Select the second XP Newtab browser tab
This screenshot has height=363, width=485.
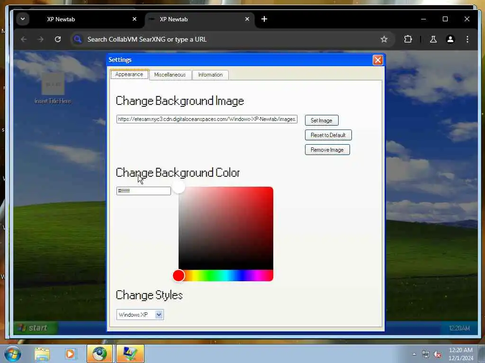tap(199, 19)
